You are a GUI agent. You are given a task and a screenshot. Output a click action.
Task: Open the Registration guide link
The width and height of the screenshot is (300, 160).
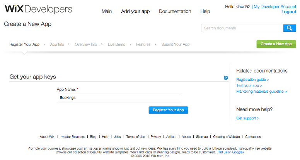tap(252, 80)
